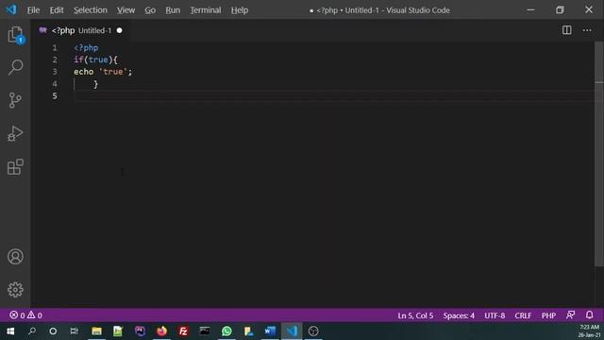Open the Extensions view

[15, 167]
